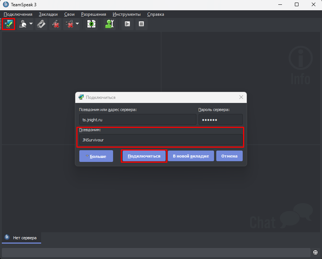
Task: Click the В новой вкладке button
Action: (191, 156)
